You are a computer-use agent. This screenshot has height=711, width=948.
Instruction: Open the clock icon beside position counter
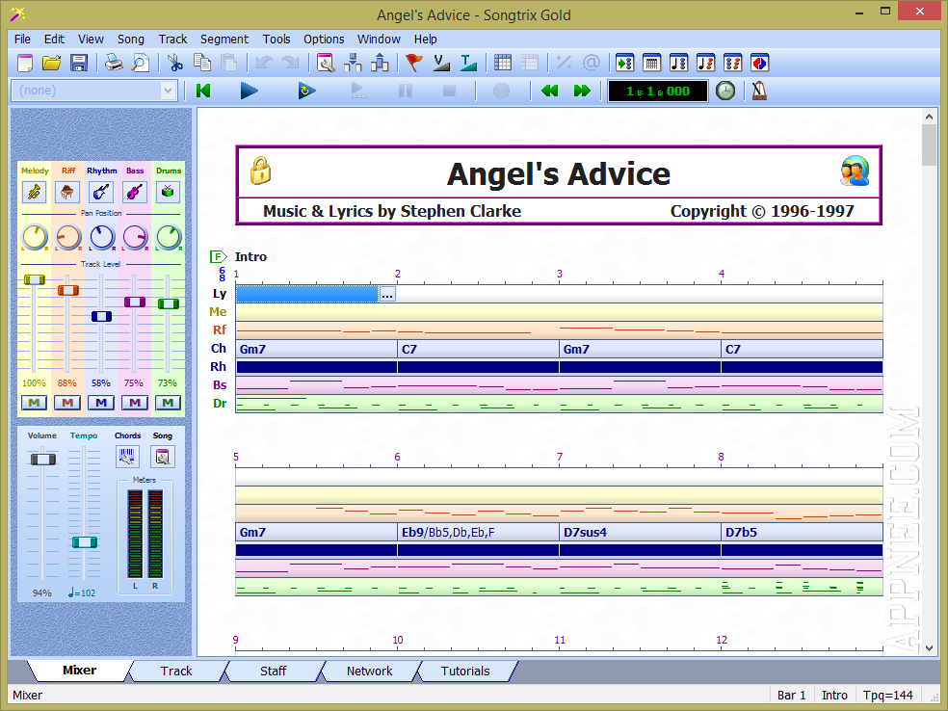click(x=724, y=91)
